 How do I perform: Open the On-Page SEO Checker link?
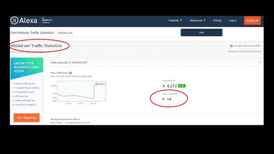coord(24,92)
